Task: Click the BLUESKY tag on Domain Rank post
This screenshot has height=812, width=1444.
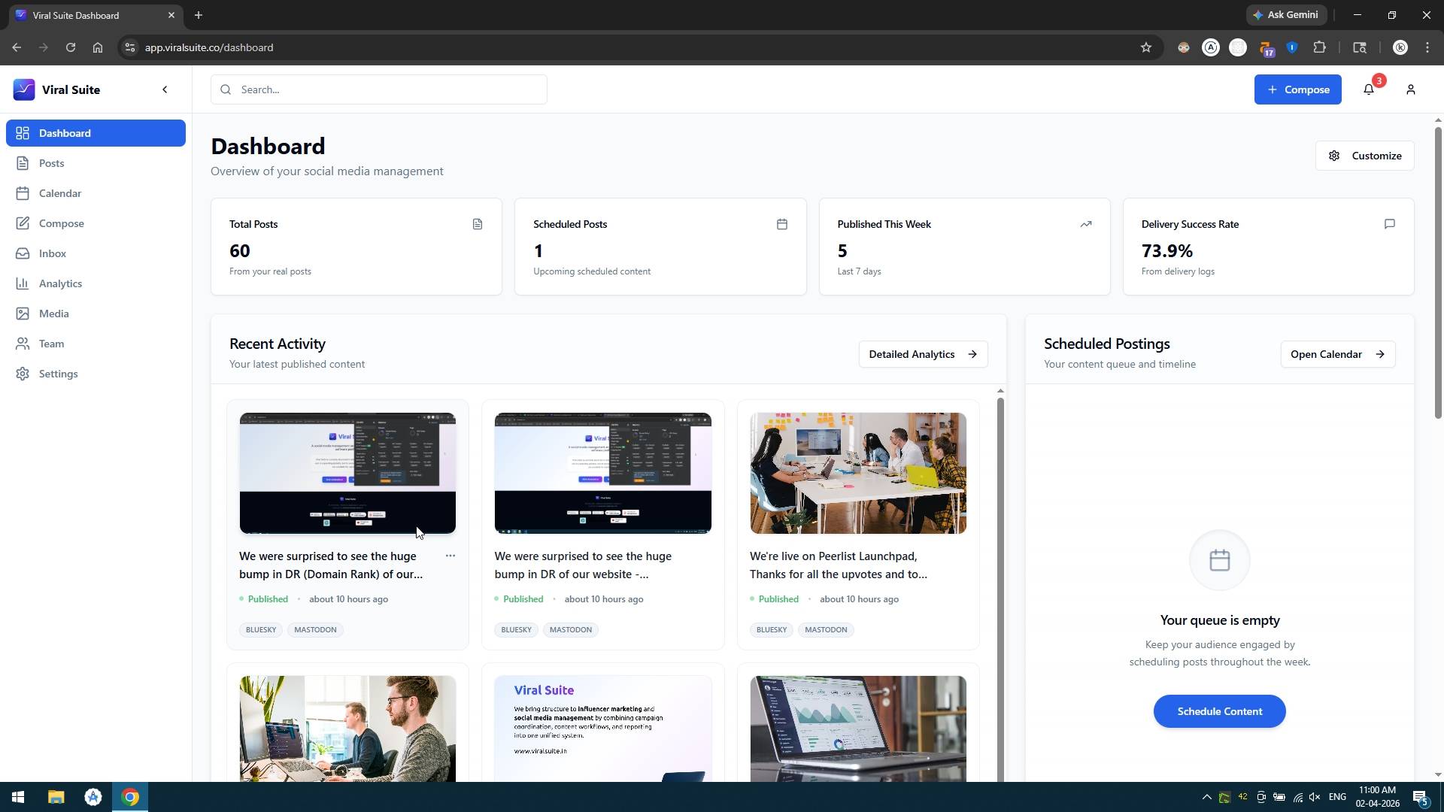Action: click(x=261, y=630)
